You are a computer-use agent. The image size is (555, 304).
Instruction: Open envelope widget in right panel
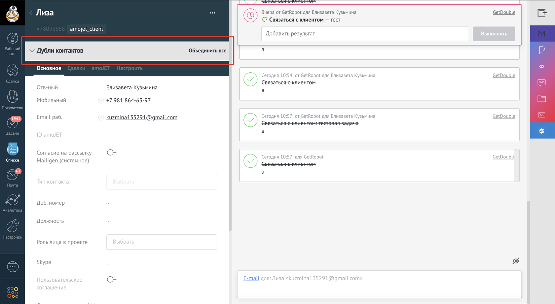click(x=542, y=115)
